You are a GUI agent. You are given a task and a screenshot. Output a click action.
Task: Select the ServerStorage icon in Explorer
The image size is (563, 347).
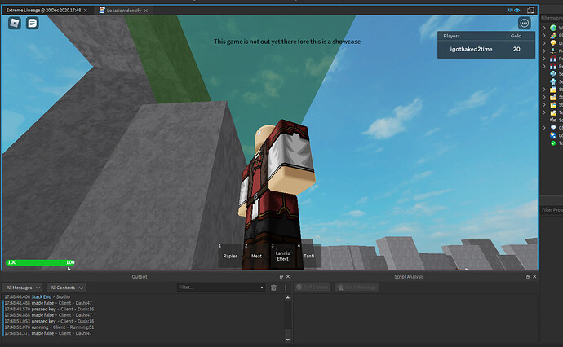[x=553, y=81]
